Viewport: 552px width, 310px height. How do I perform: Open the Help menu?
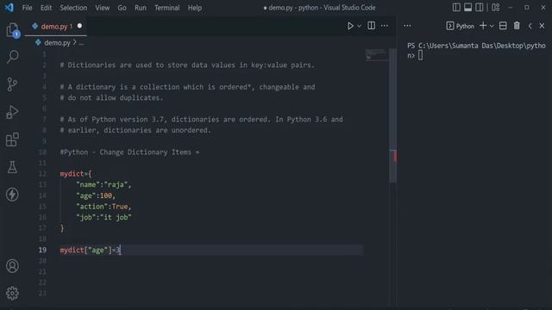194,8
